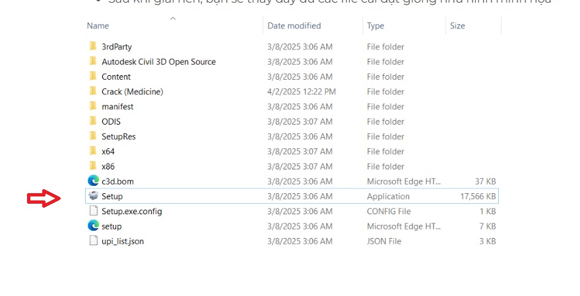Viewport: 580px width, 296px height.
Task: Select the lowercase setup HTML file name
Action: 112,227
